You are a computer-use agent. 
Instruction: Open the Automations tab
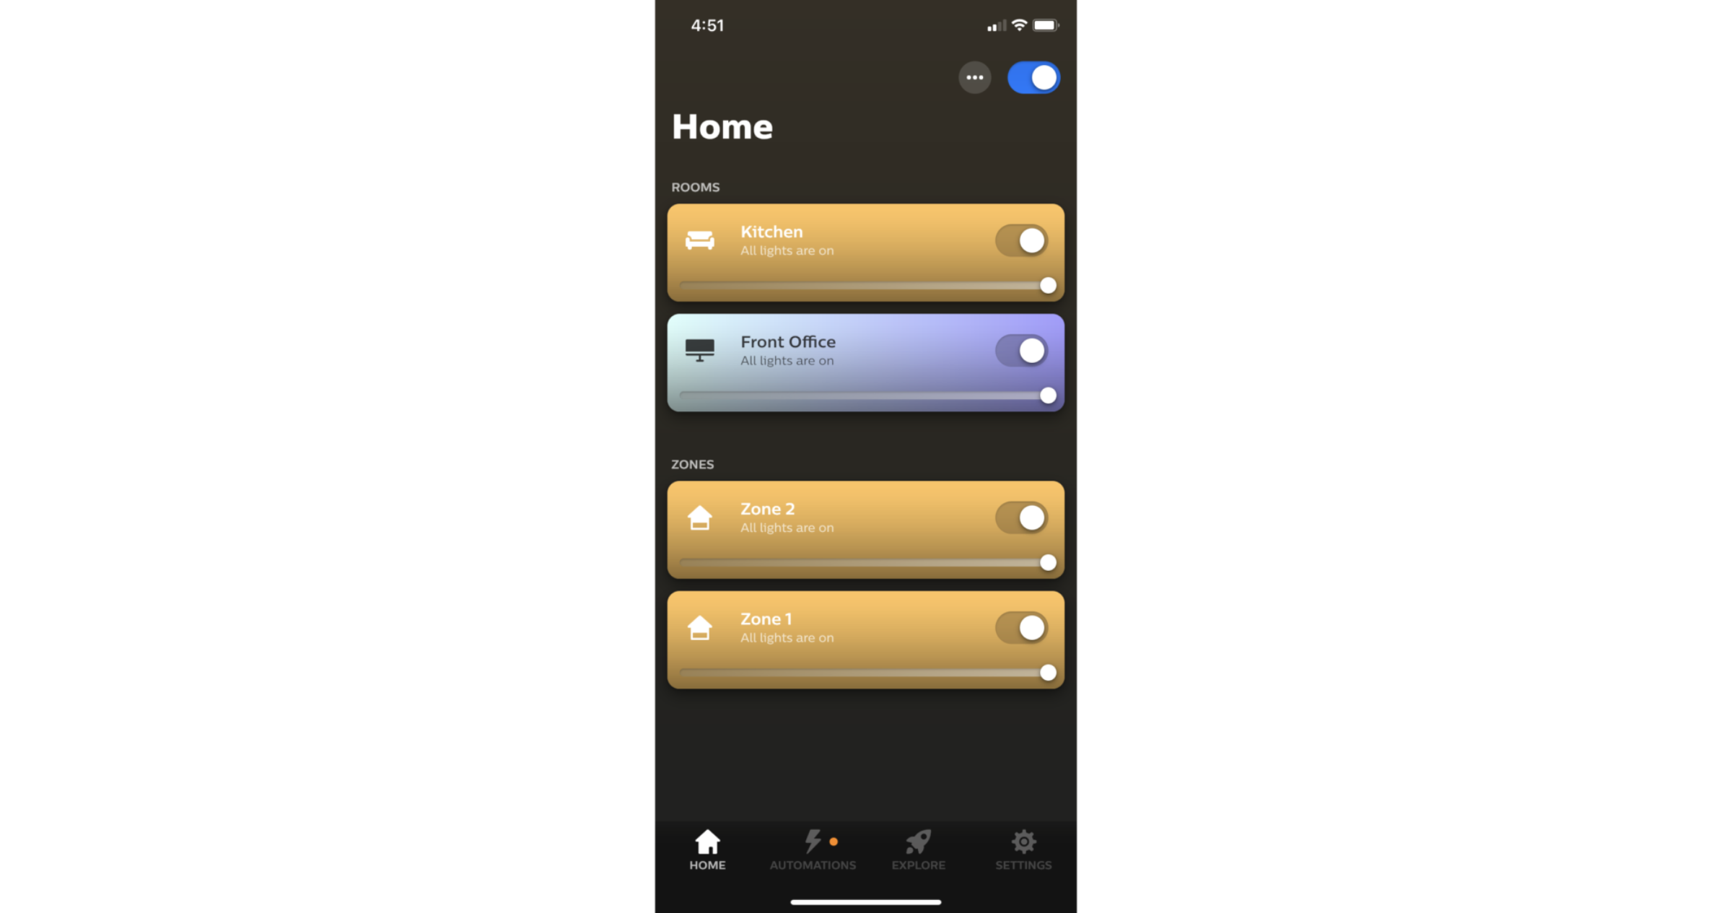pos(813,849)
